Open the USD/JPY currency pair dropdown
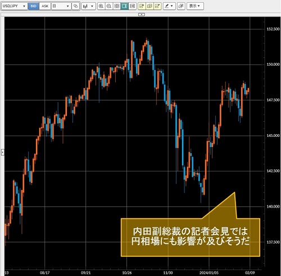This screenshot has width=281, height=276. pos(14,6)
